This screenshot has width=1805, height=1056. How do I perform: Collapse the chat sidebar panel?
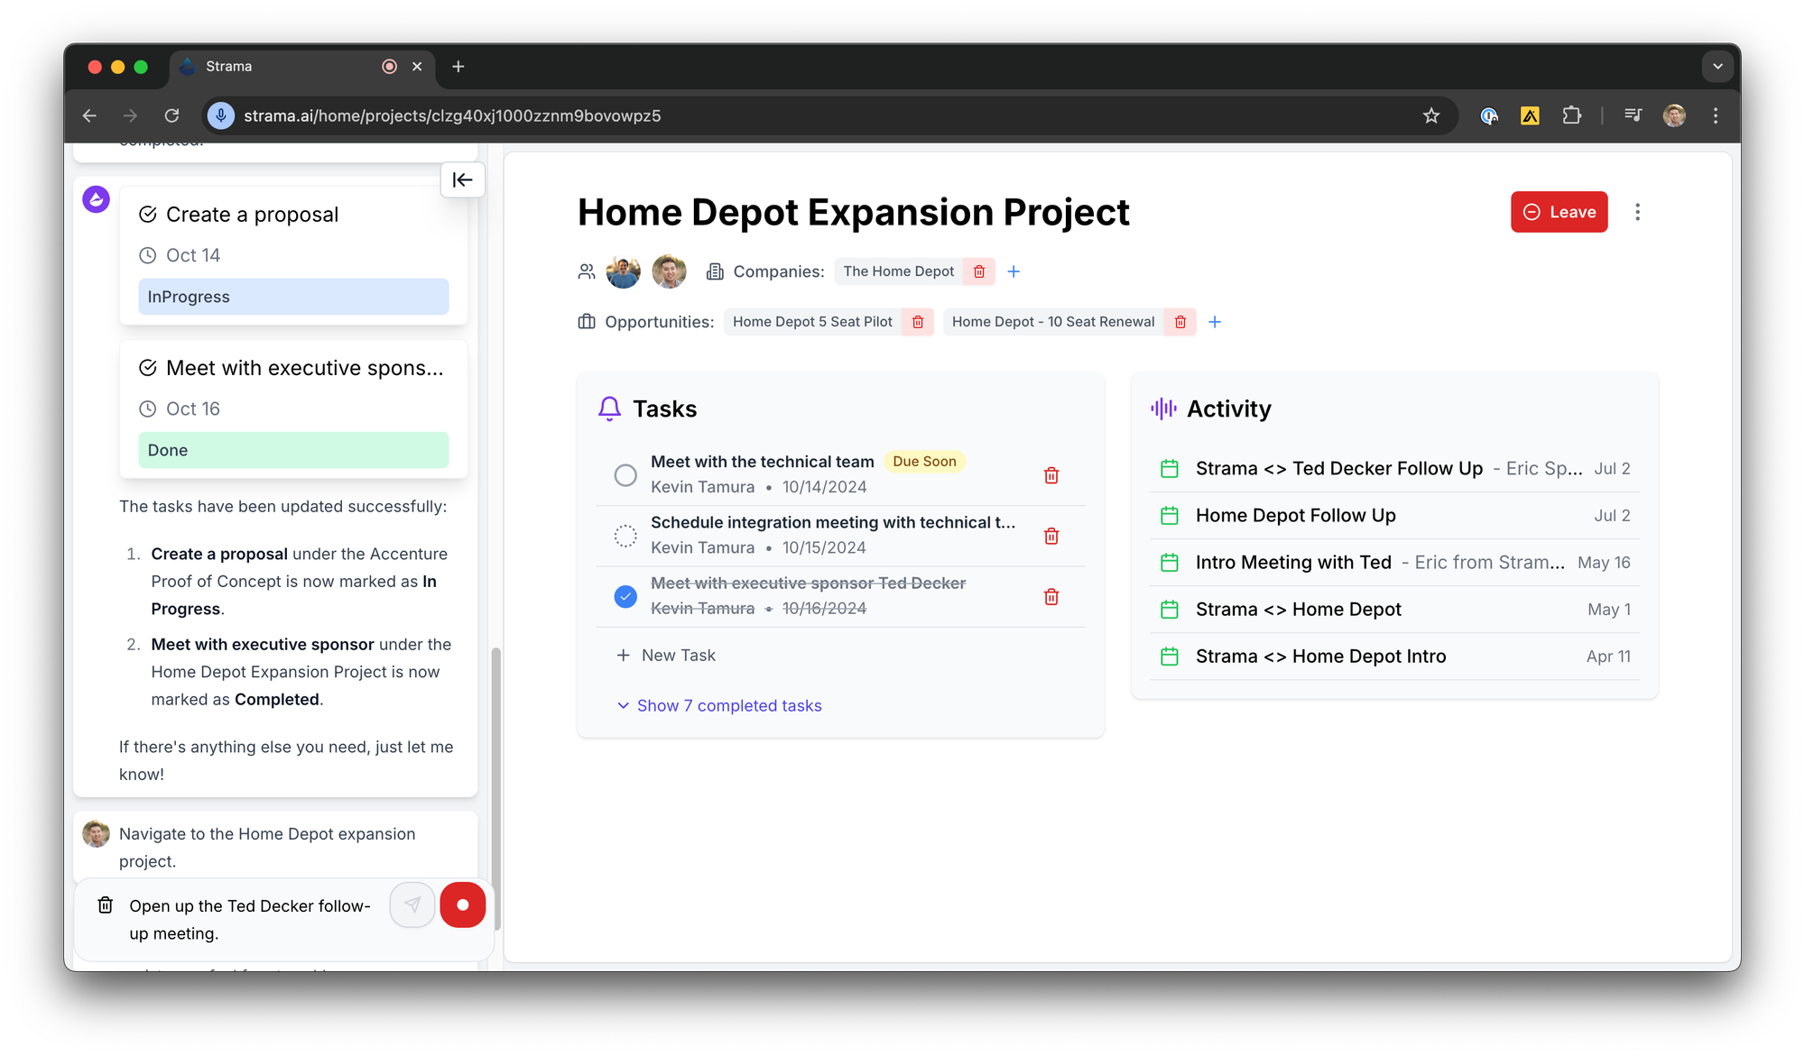(x=462, y=180)
